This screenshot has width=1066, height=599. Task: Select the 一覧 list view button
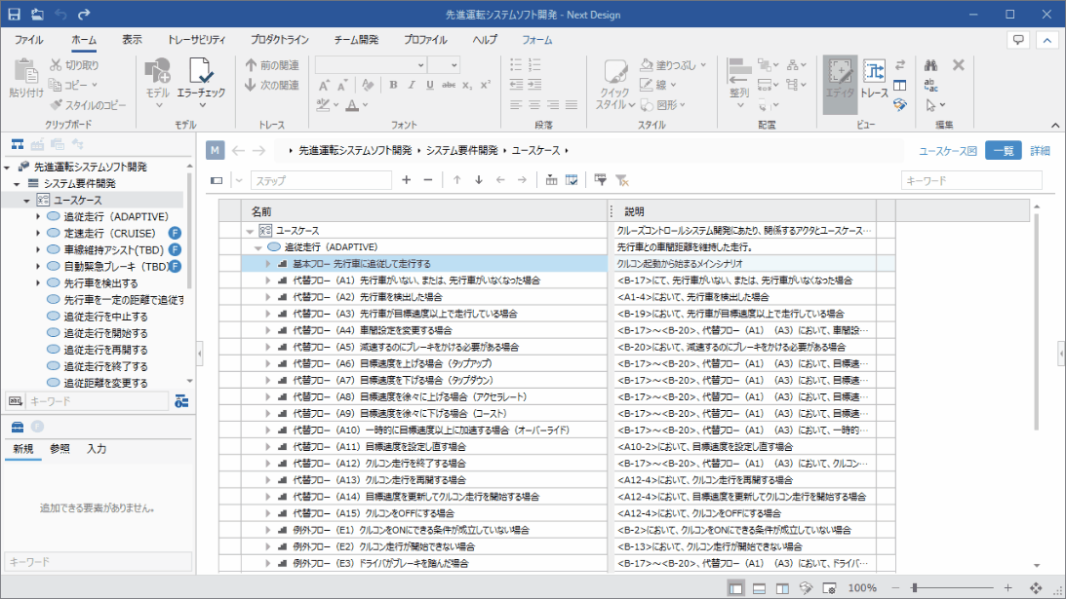(x=1004, y=151)
